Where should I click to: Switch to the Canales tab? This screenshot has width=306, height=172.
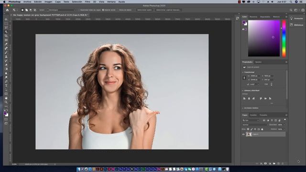pos(253,115)
